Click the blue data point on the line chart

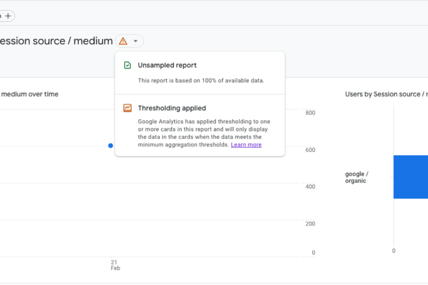[x=110, y=145]
